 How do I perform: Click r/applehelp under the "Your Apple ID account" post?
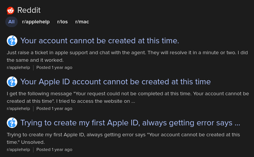tap(18, 108)
